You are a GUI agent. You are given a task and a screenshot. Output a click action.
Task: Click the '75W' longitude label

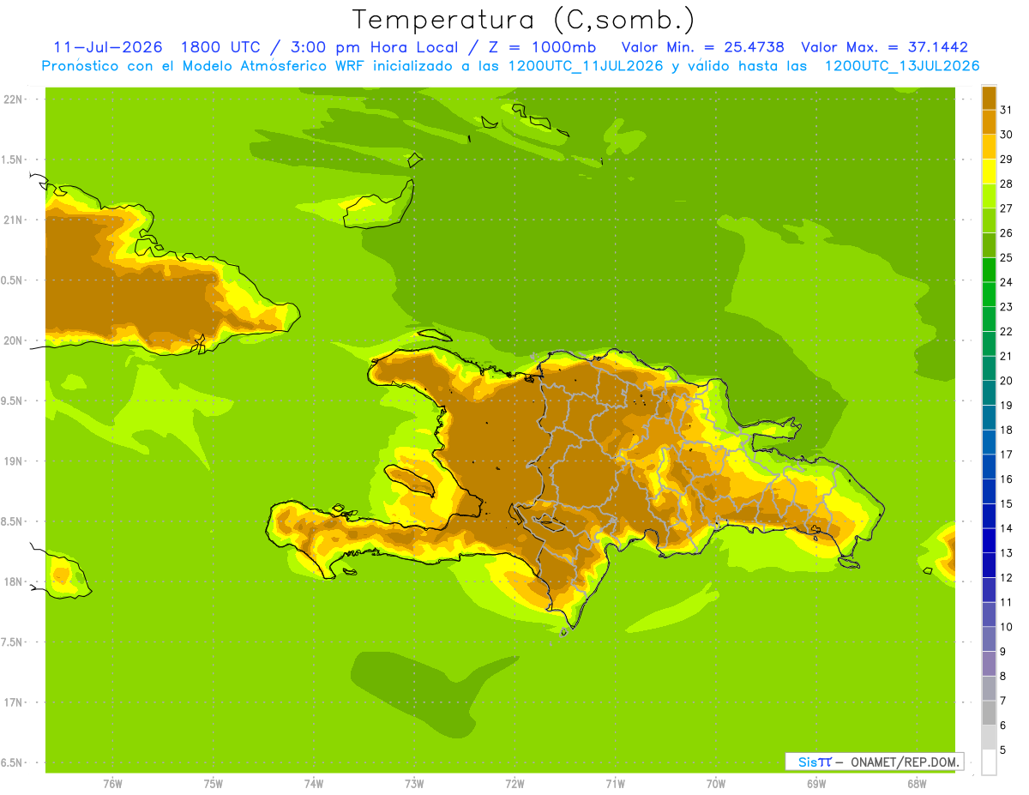coord(214,784)
